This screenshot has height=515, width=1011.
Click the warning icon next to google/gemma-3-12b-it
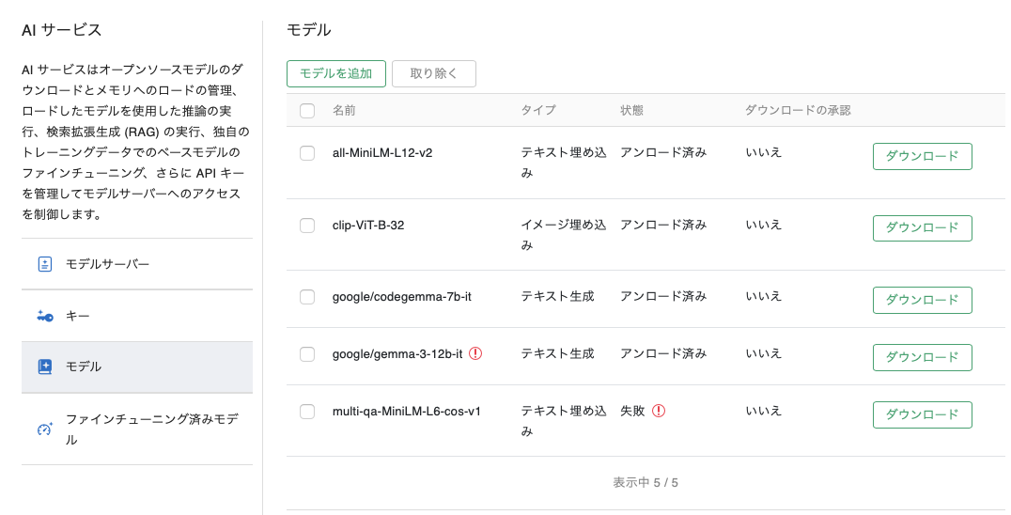click(475, 353)
